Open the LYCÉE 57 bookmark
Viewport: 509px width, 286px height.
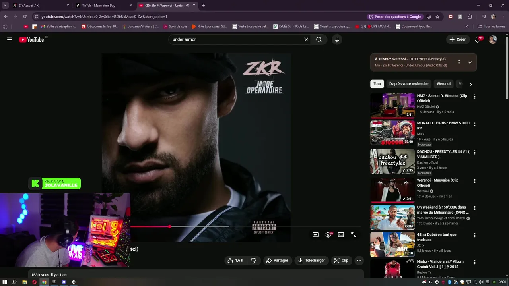pos(291,27)
